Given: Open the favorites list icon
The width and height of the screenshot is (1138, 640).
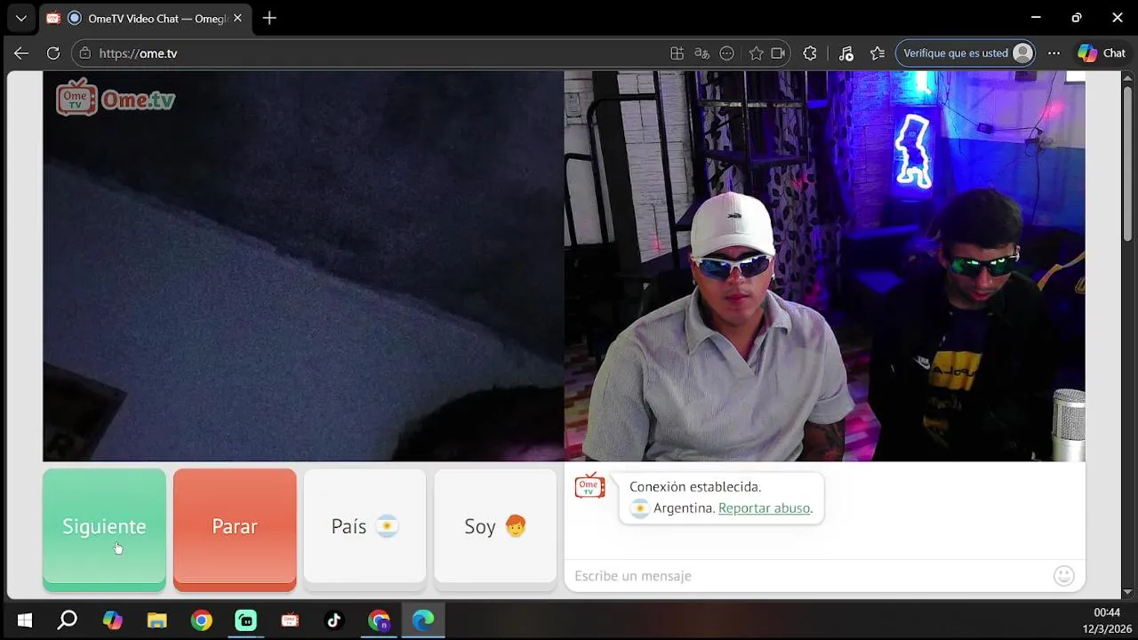Looking at the screenshot, I should (878, 53).
